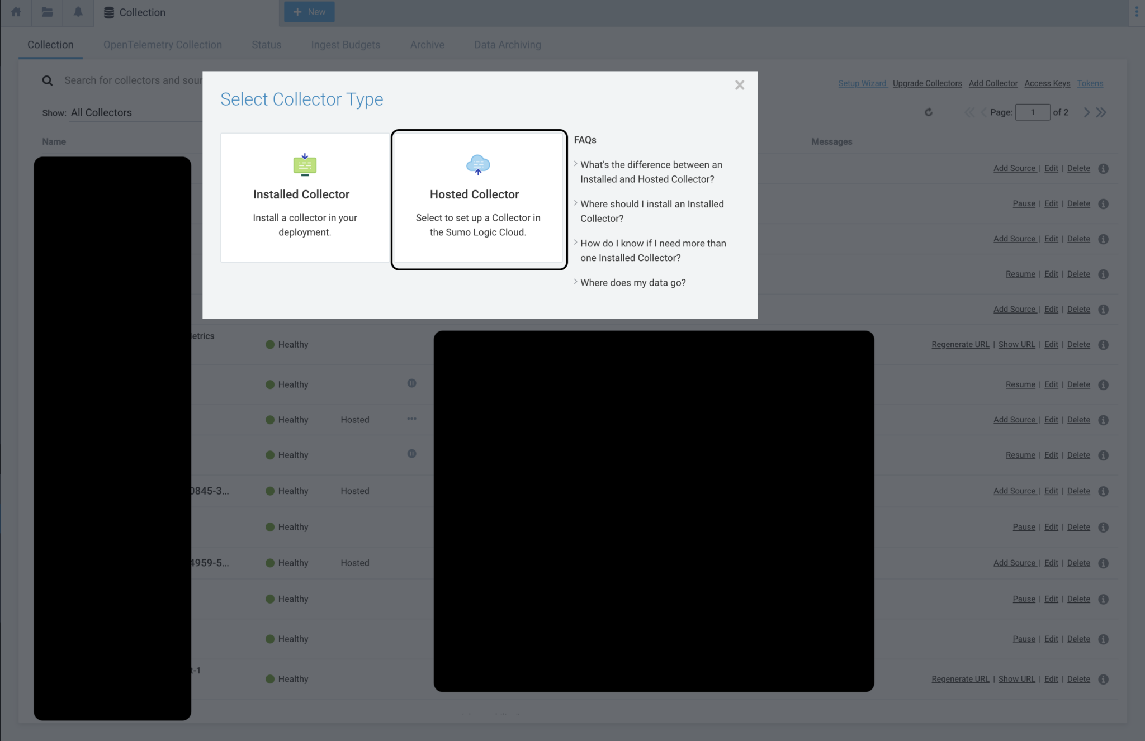Close the Select Collector Type dialog
The height and width of the screenshot is (741, 1145).
click(739, 85)
